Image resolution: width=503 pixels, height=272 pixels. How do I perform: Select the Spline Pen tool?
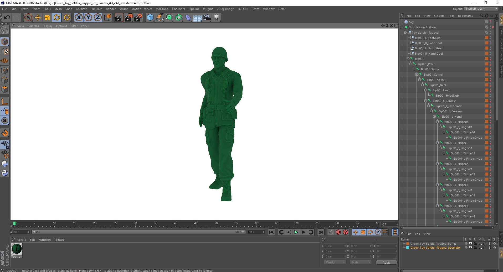160,18
